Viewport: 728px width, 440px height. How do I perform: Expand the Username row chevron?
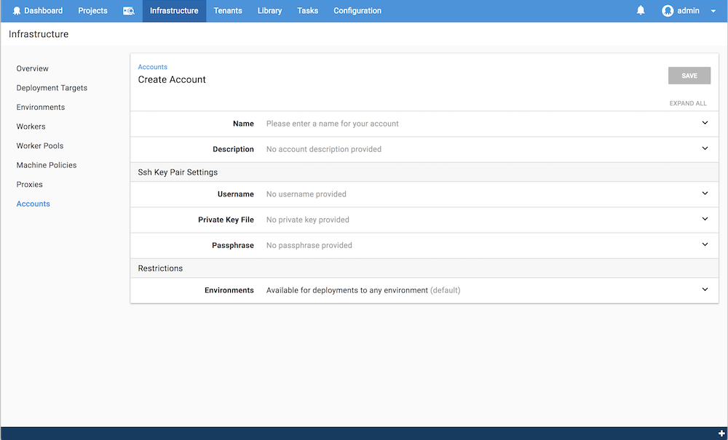[705, 193]
